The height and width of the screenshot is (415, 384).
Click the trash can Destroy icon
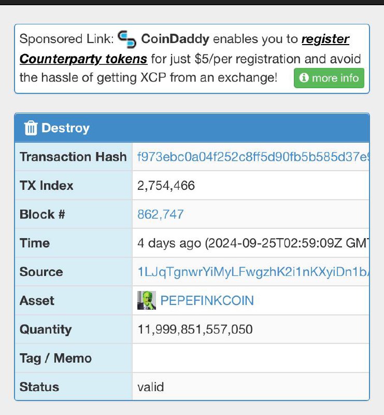[31, 128]
